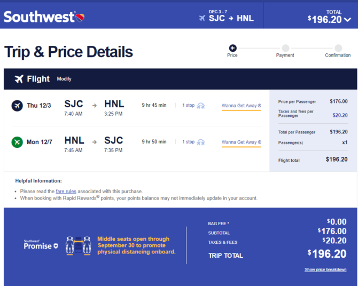Click the white airplane icon in Flight header

point(19,79)
